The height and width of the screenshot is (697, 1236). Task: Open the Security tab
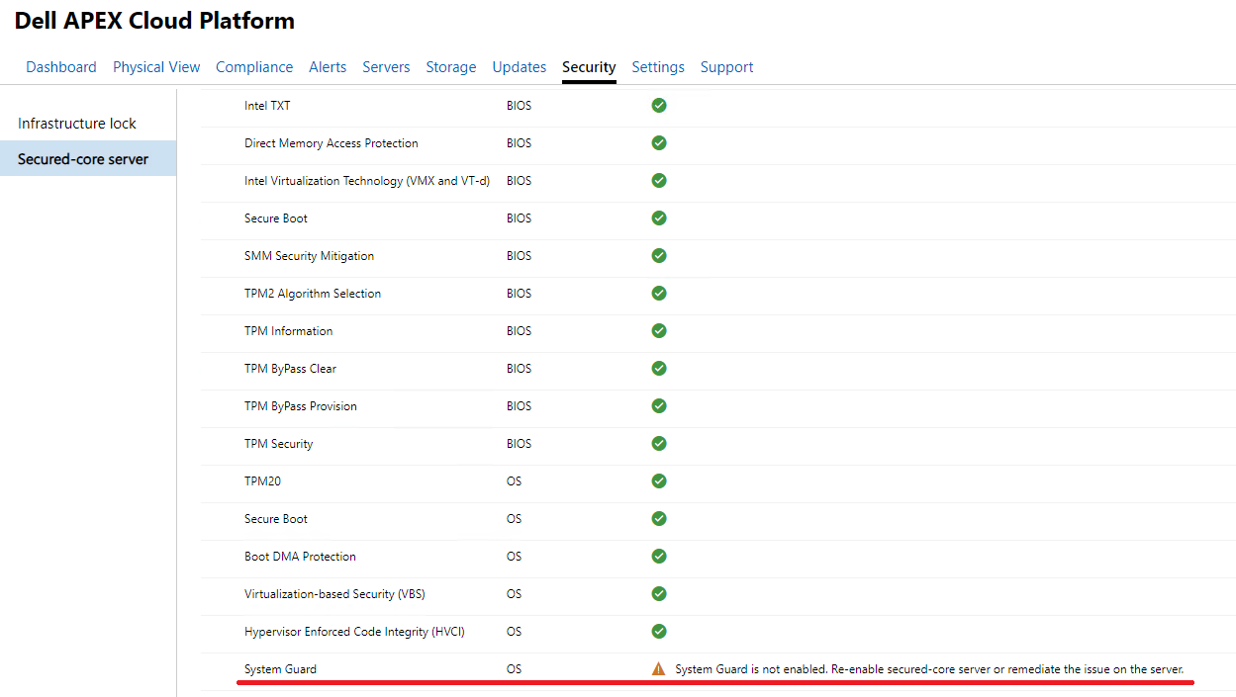589,66
